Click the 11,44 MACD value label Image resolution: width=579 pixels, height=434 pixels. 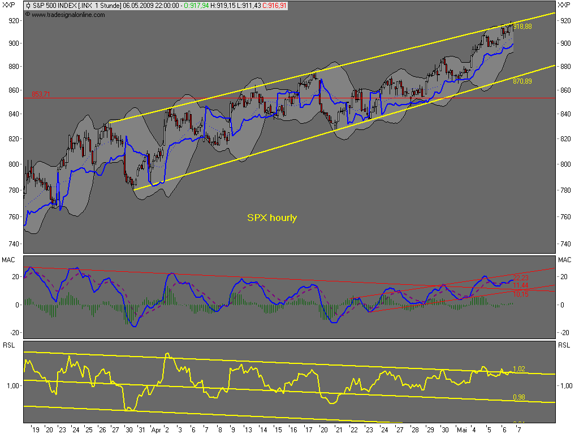pos(521,285)
